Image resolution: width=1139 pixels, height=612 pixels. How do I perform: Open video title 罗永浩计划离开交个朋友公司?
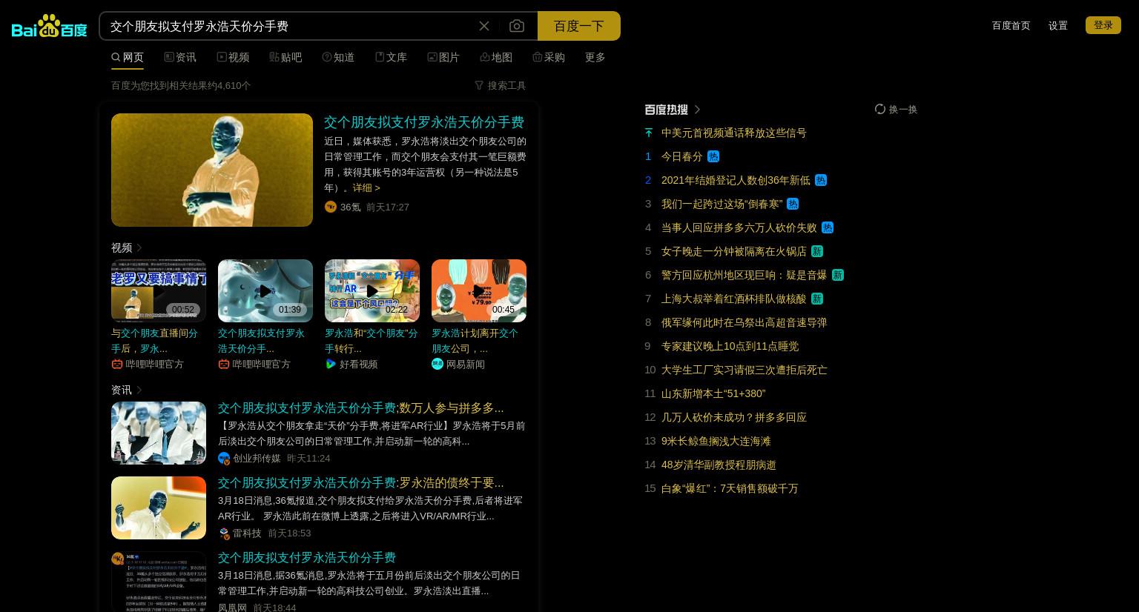(x=475, y=341)
